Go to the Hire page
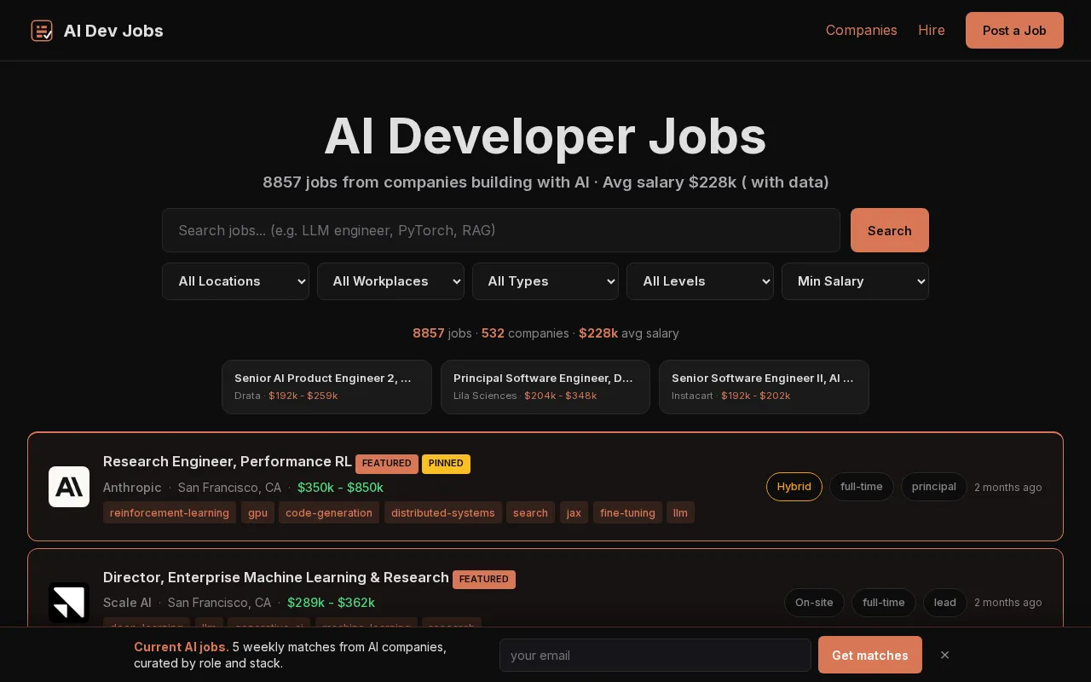This screenshot has width=1091, height=682. click(x=931, y=31)
